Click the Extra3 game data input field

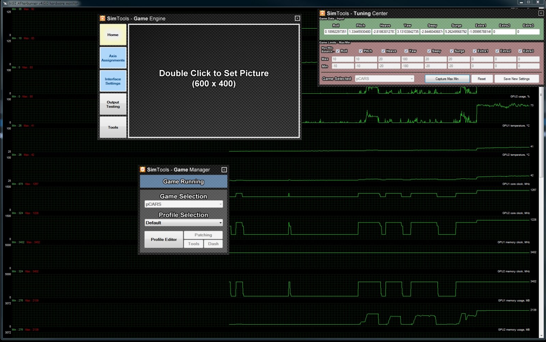(x=528, y=32)
